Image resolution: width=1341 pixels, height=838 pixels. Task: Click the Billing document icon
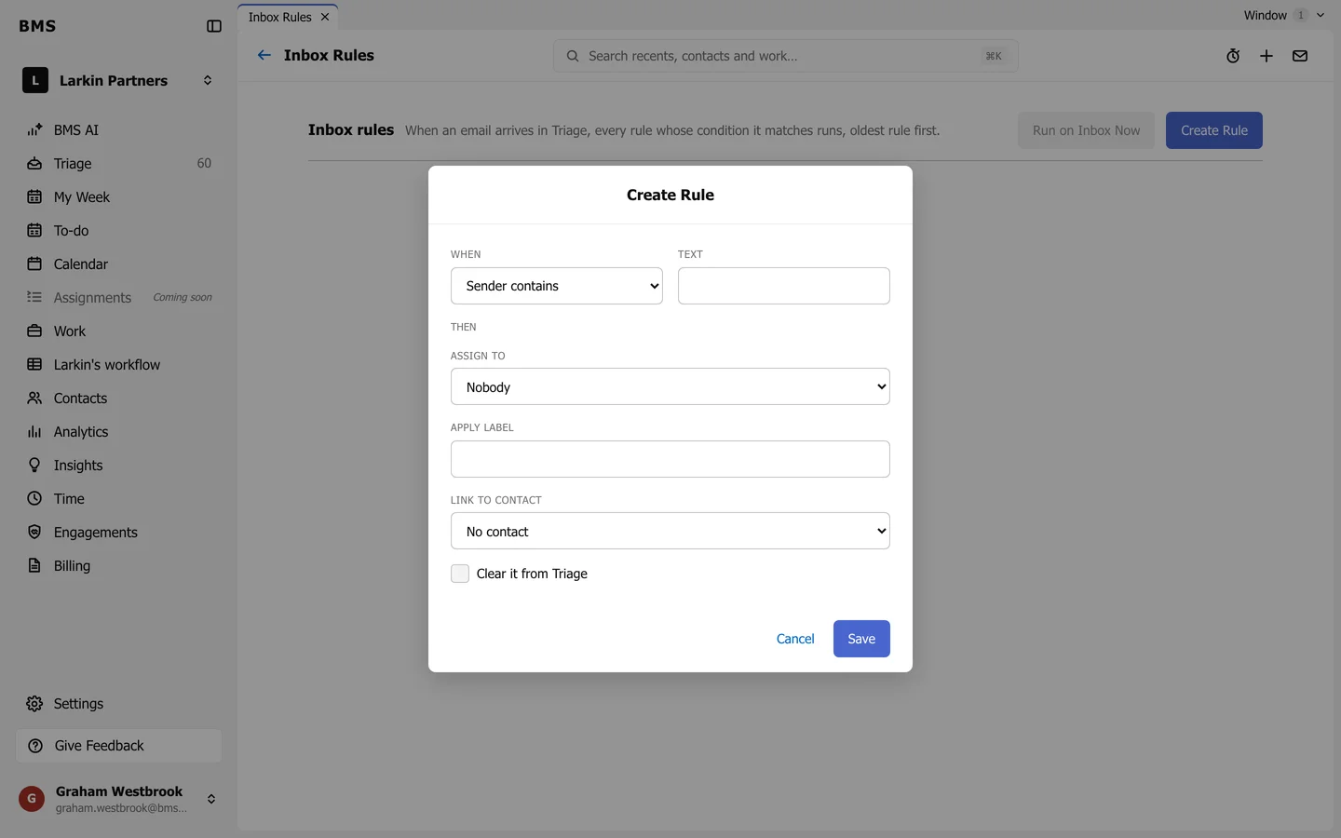coord(34,566)
